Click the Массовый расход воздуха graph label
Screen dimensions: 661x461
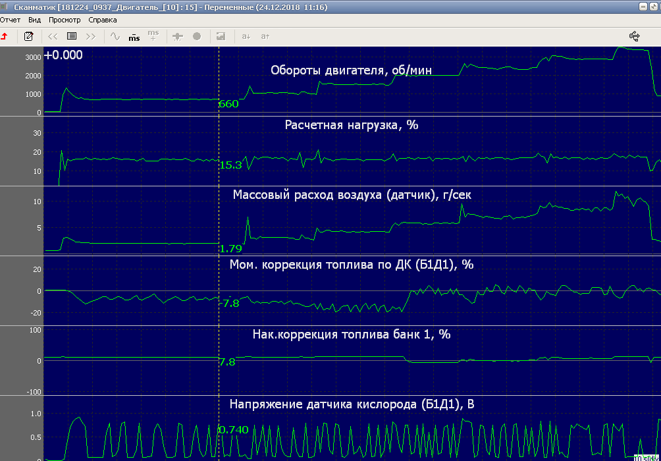352,195
